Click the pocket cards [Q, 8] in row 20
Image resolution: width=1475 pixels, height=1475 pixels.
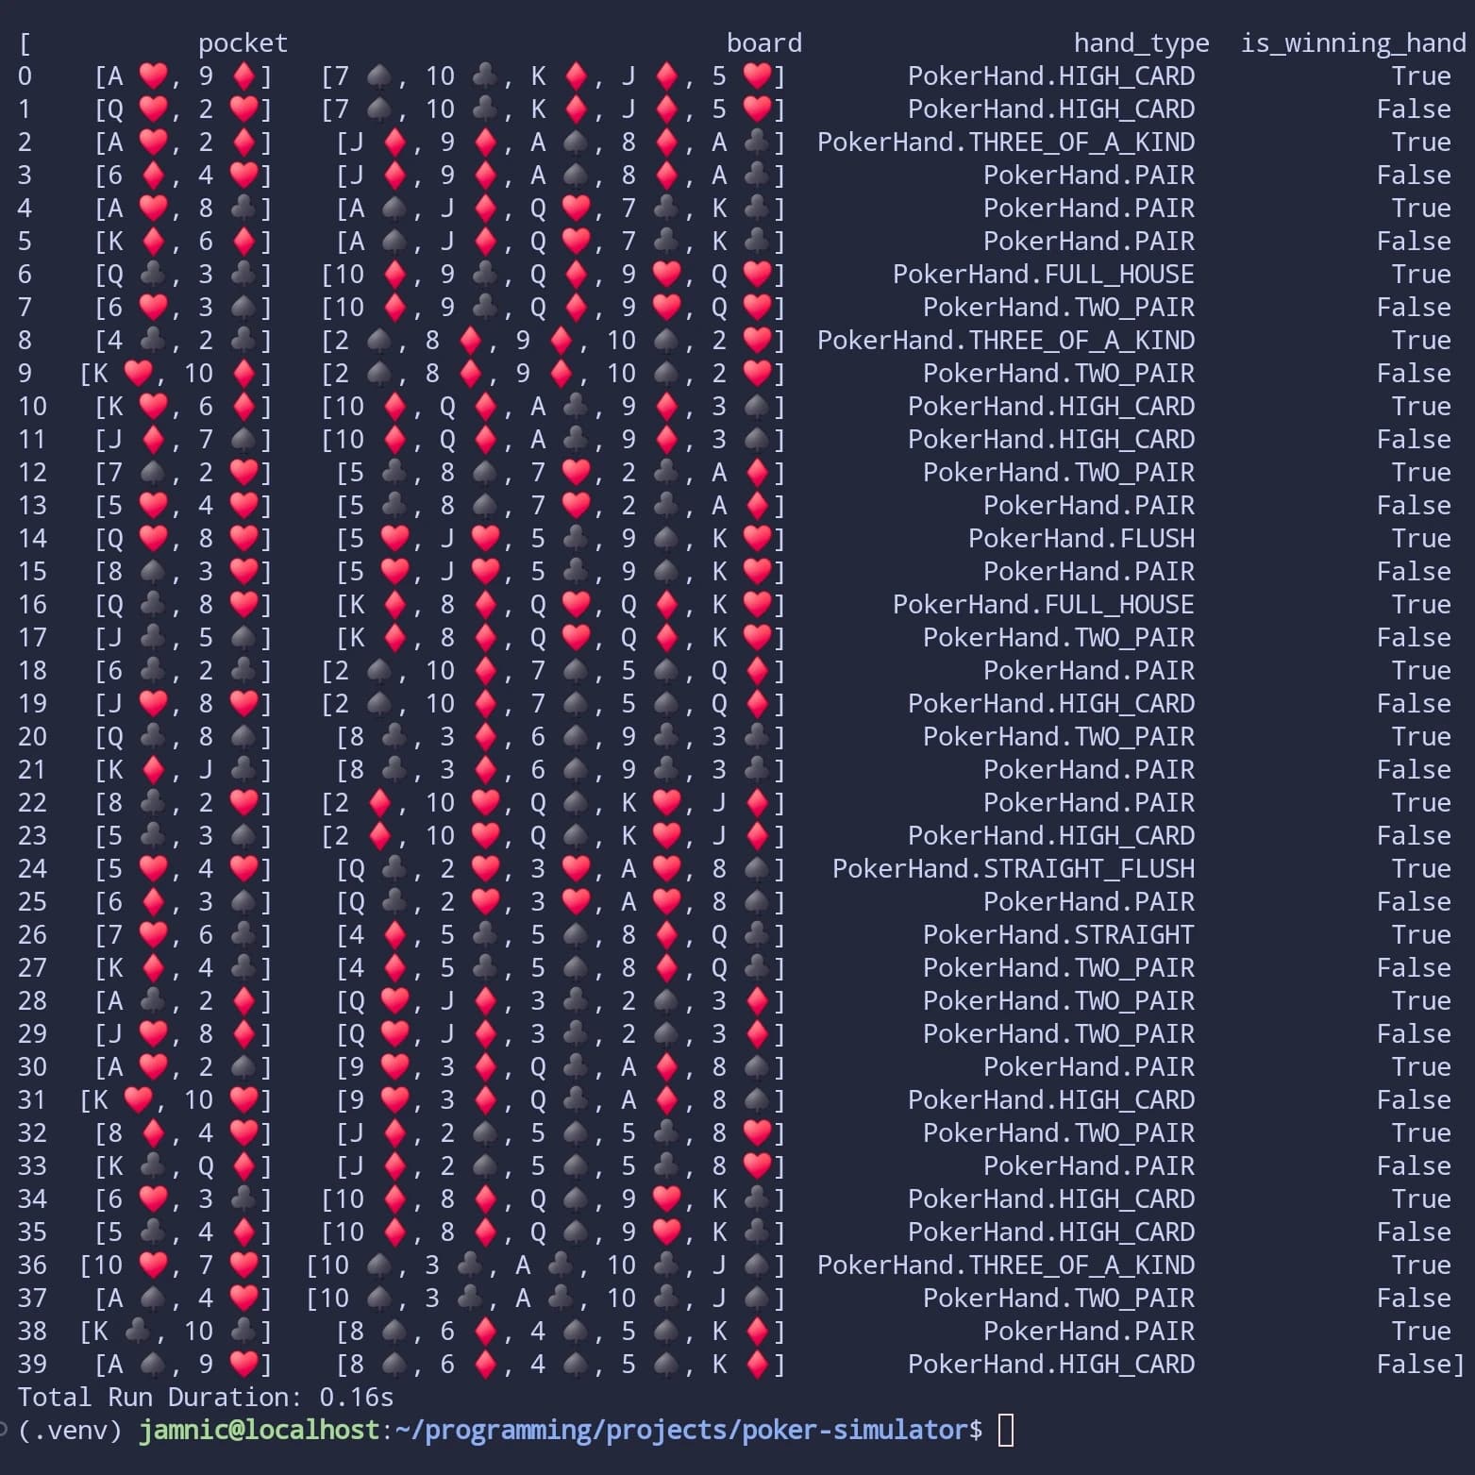point(183,737)
